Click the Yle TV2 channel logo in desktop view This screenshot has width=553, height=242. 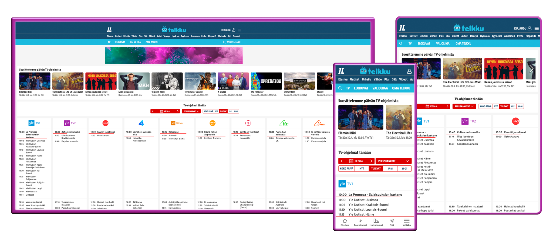point(70,123)
